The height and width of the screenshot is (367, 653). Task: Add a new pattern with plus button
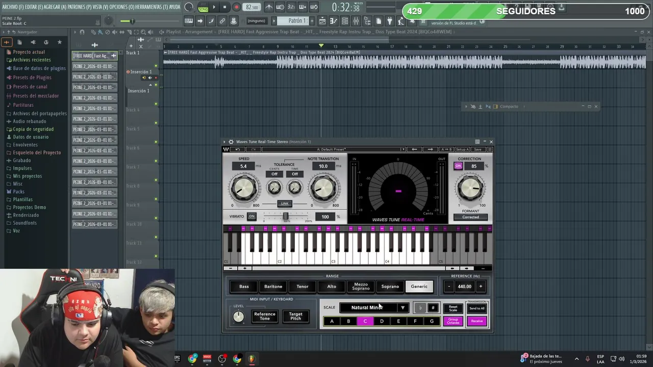click(313, 21)
